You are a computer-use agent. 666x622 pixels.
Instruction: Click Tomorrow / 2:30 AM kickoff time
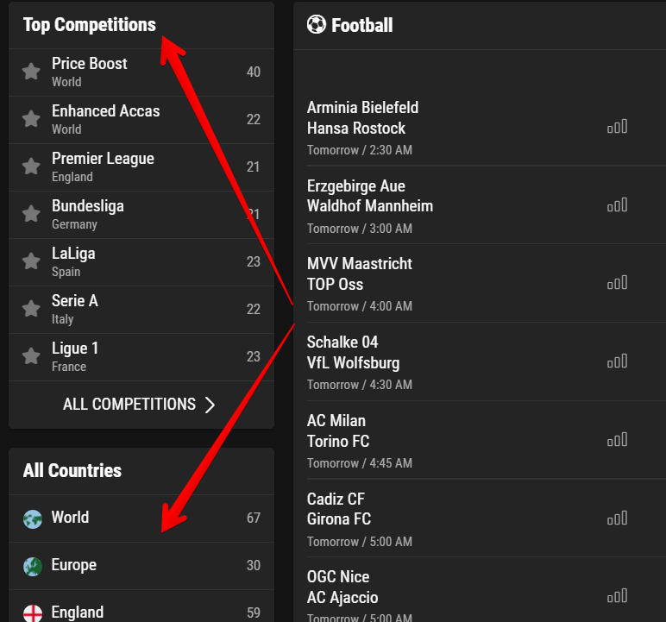click(360, 150)
